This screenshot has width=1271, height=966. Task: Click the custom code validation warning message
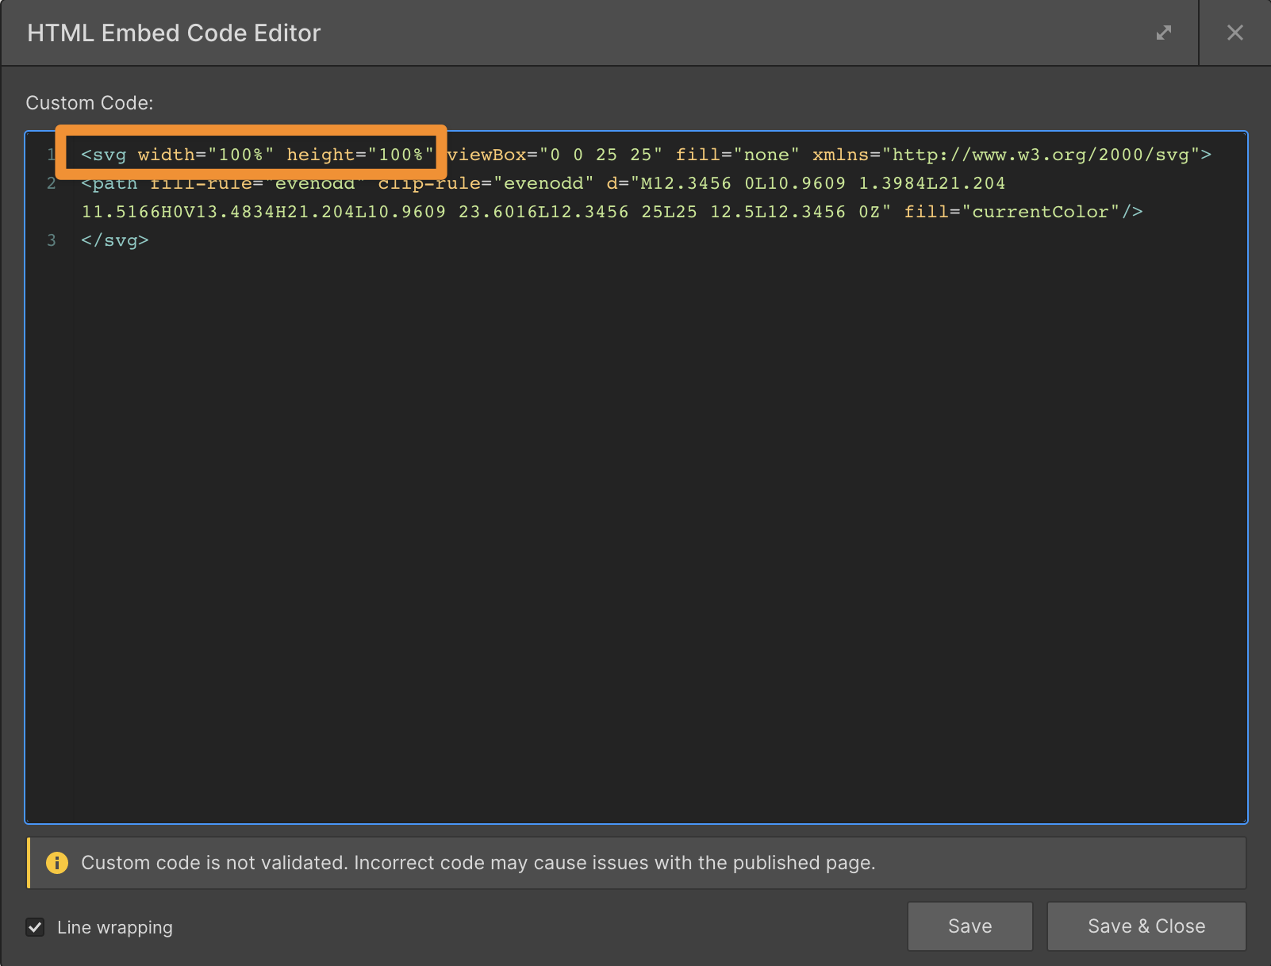tap(478, 863)
